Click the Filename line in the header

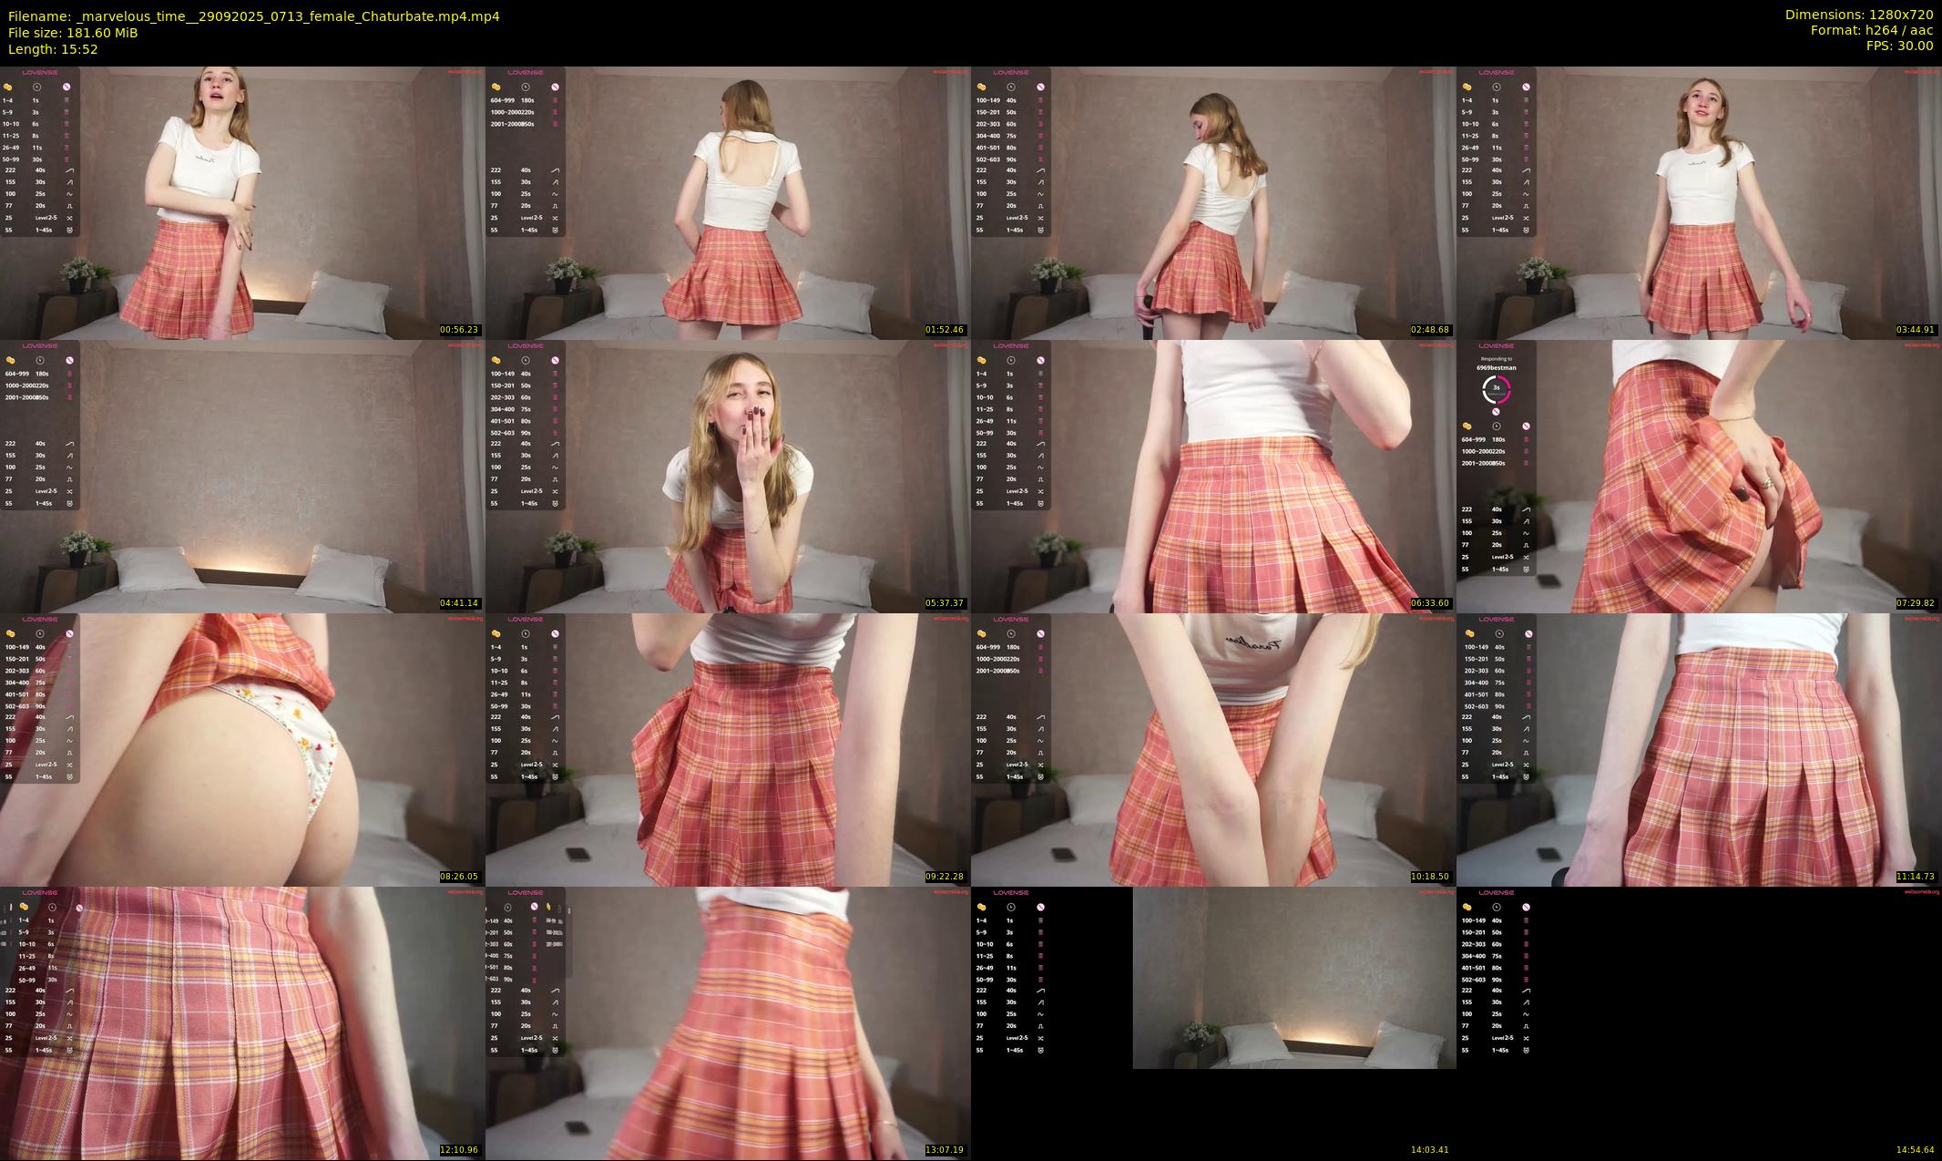click(253, 16)
